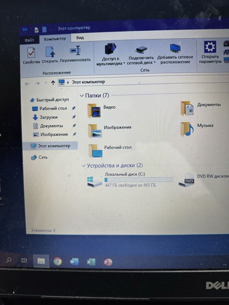229x305 pixels.
Task: Click the C: drive usage bar
Action: click(x=138, y=180)
